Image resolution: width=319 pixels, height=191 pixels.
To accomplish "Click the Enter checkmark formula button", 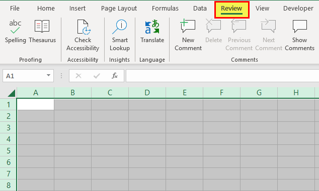I will (97, 76).
